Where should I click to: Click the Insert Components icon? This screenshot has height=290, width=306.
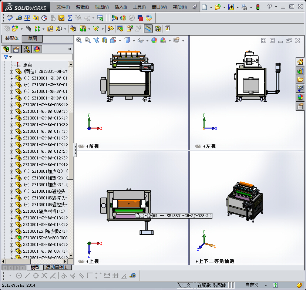[15, 29]
